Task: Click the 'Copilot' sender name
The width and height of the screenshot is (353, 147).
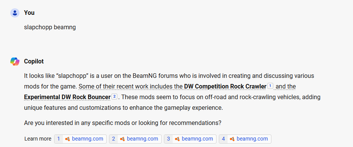Action: (x=34, y=62)
